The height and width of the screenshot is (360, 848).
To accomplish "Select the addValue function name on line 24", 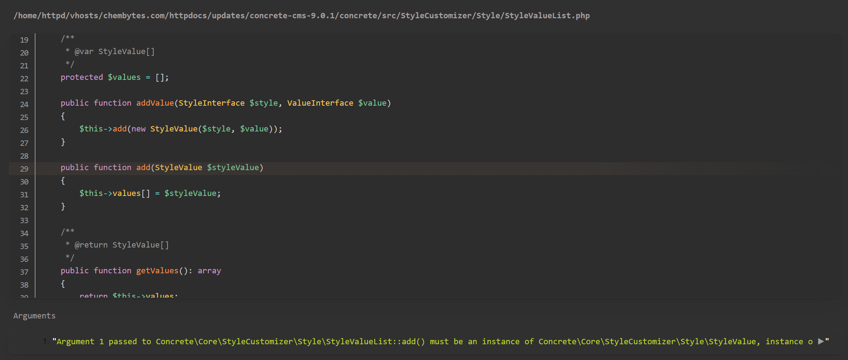I will 155,103.
